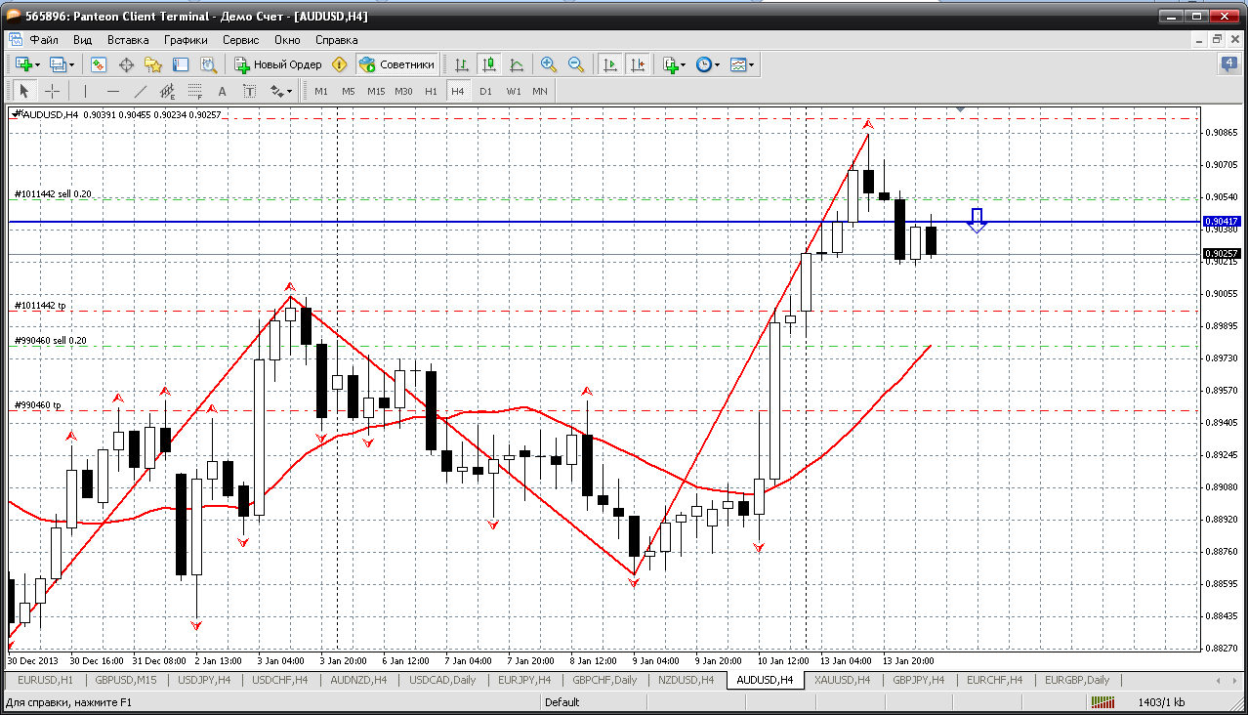Switch timeframe to W1
The height and width of the screenshot is (715, 1248).
513,91
